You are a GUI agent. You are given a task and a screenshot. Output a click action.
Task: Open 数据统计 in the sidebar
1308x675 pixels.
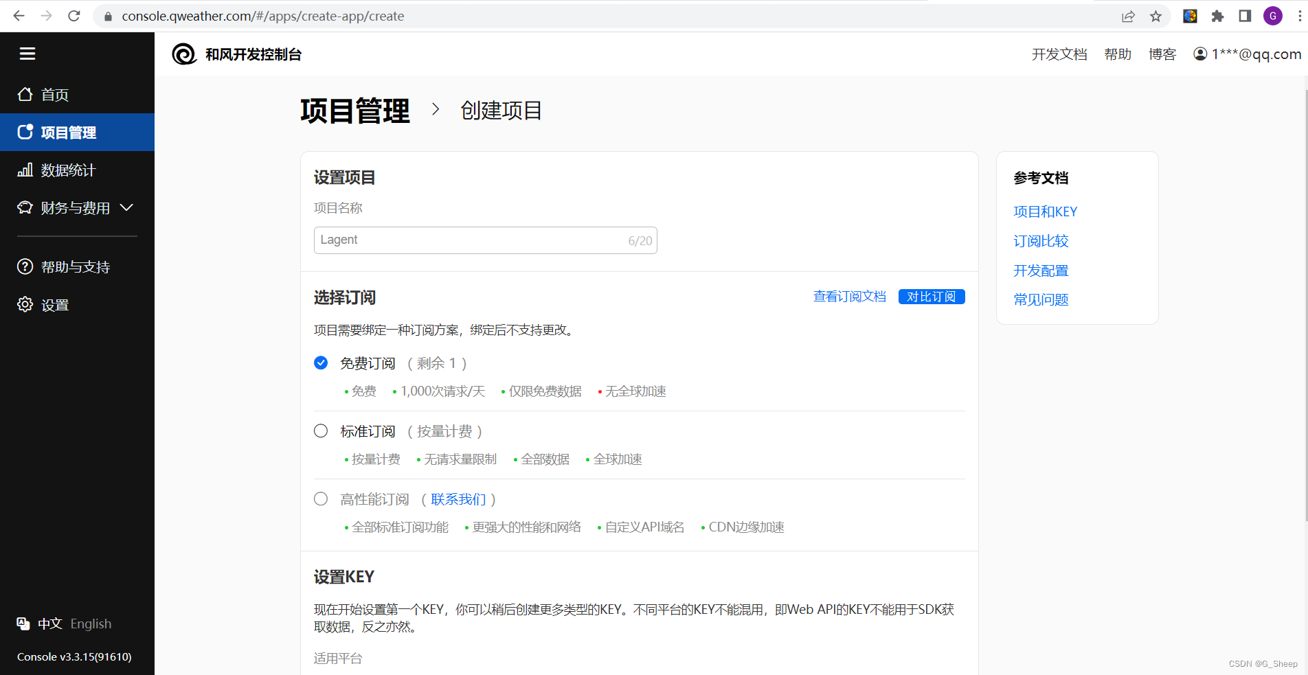coord(77,170)
